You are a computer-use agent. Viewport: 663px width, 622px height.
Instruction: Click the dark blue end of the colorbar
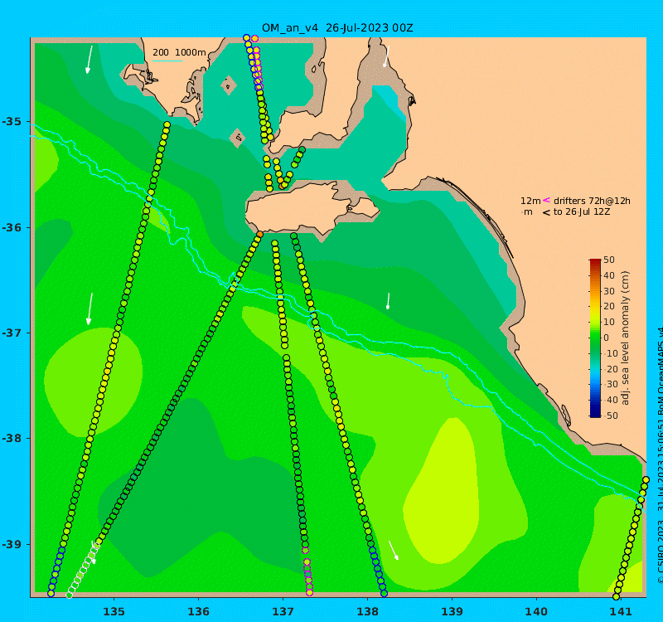pos(595,414)
